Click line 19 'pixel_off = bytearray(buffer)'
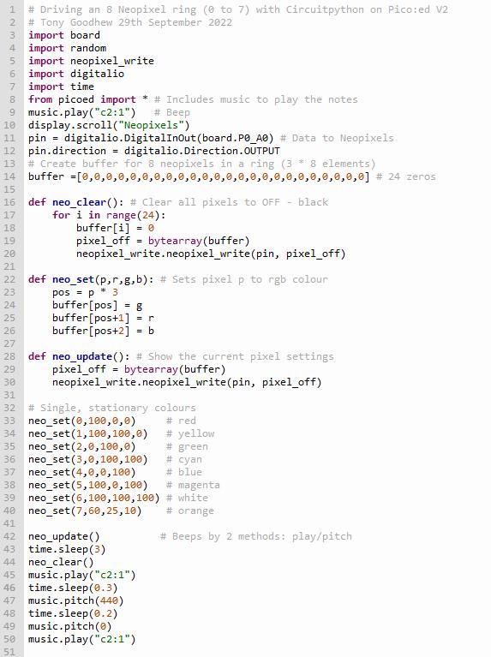Screen dimensions: 491x657 (163, 241)
